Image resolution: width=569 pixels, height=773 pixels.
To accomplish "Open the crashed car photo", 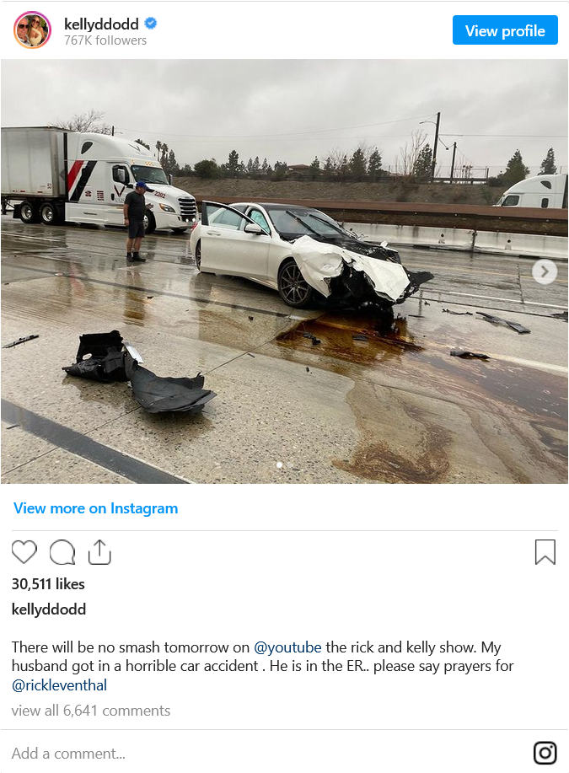I will [x=285, y=271].
